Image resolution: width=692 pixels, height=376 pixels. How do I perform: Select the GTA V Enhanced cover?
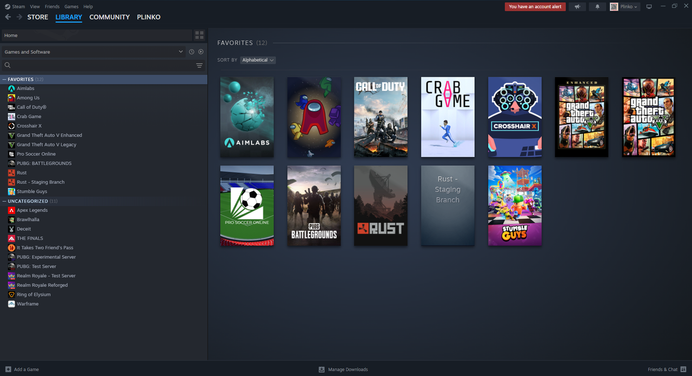(x=582, y=117)
